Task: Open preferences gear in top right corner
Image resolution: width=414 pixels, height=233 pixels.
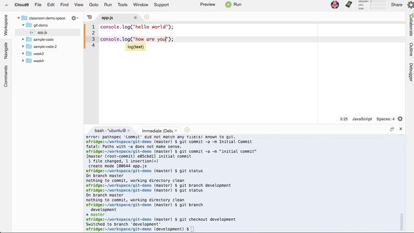Action: (x=411, y=5)
